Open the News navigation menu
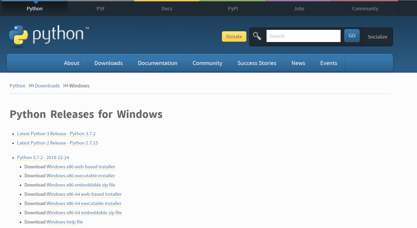 pyautogui.click(x=298, y=63)
